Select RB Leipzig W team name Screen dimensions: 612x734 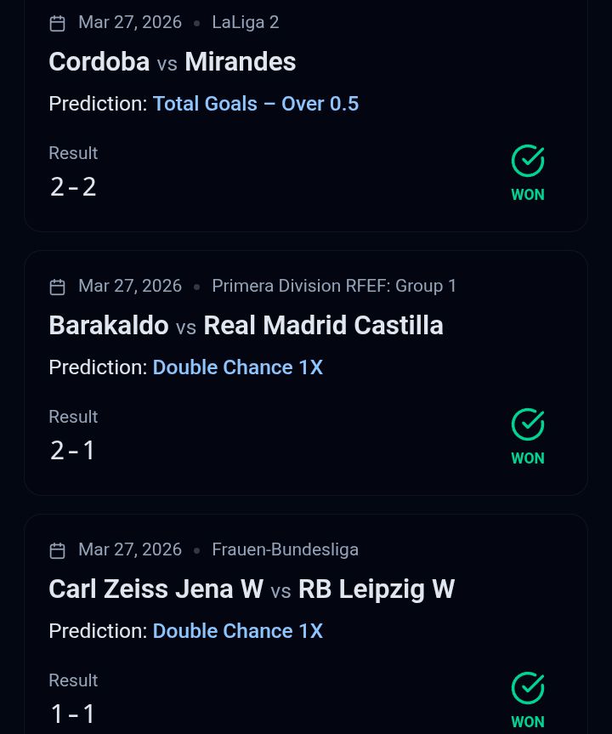coord(376,589)
